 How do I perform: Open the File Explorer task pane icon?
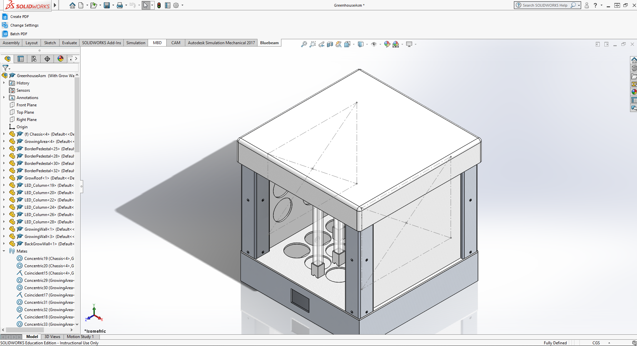click(634, 76)
